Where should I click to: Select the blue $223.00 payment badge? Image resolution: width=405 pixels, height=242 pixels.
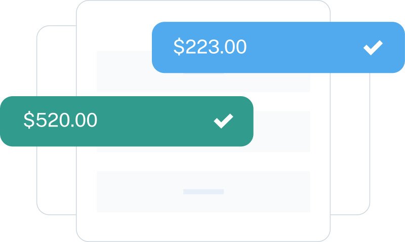[277, 48]
